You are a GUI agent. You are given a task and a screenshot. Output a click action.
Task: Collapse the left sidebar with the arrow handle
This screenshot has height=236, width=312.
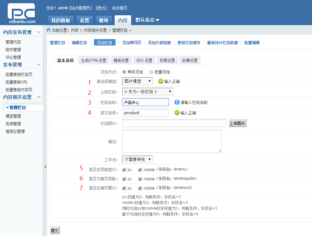tap(45, 167)
